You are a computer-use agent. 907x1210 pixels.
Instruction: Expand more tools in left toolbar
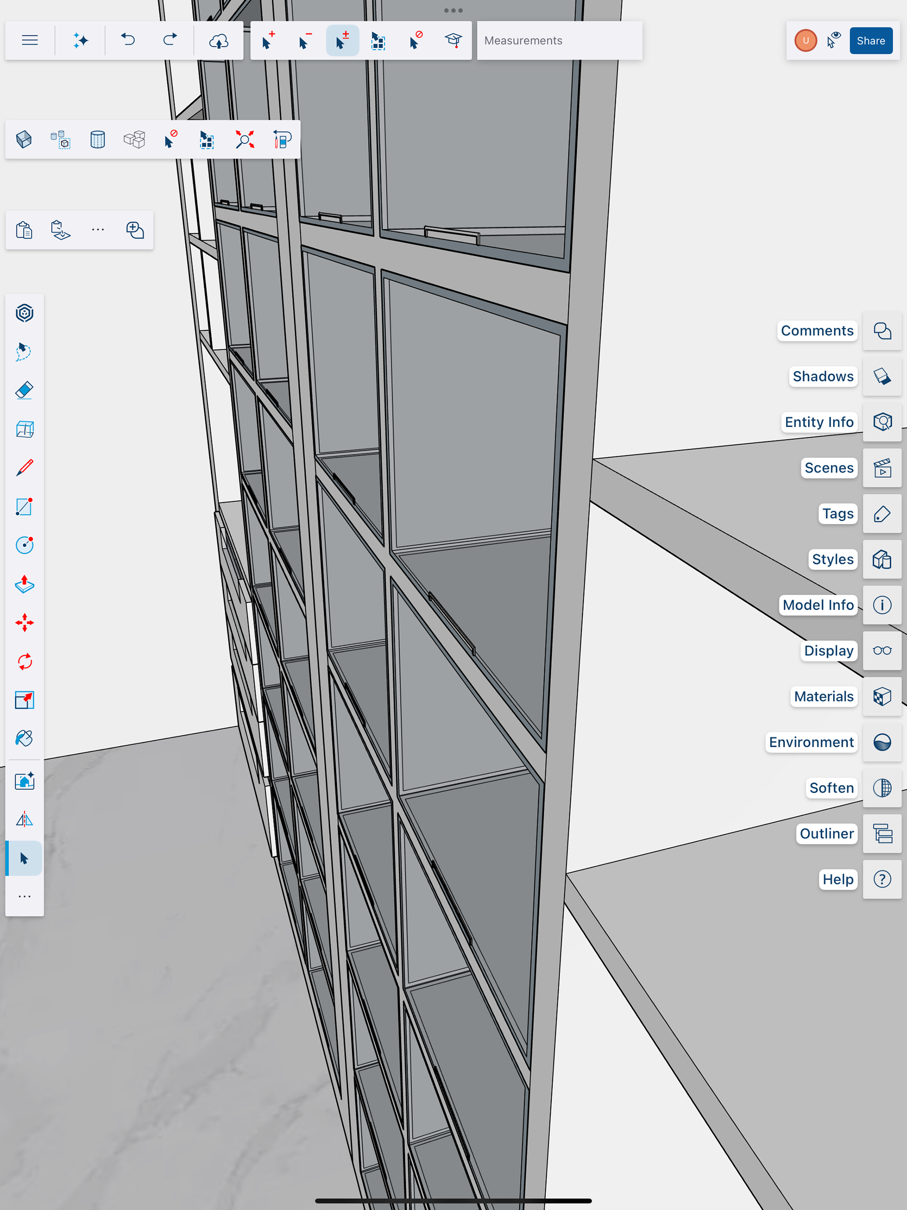coord(25,896)
